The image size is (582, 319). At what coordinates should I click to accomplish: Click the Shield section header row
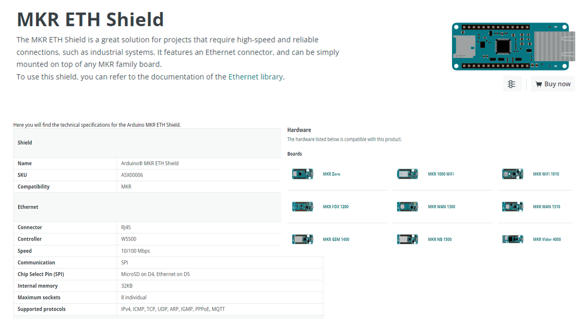pyautogui.click(x=147, y=143)
